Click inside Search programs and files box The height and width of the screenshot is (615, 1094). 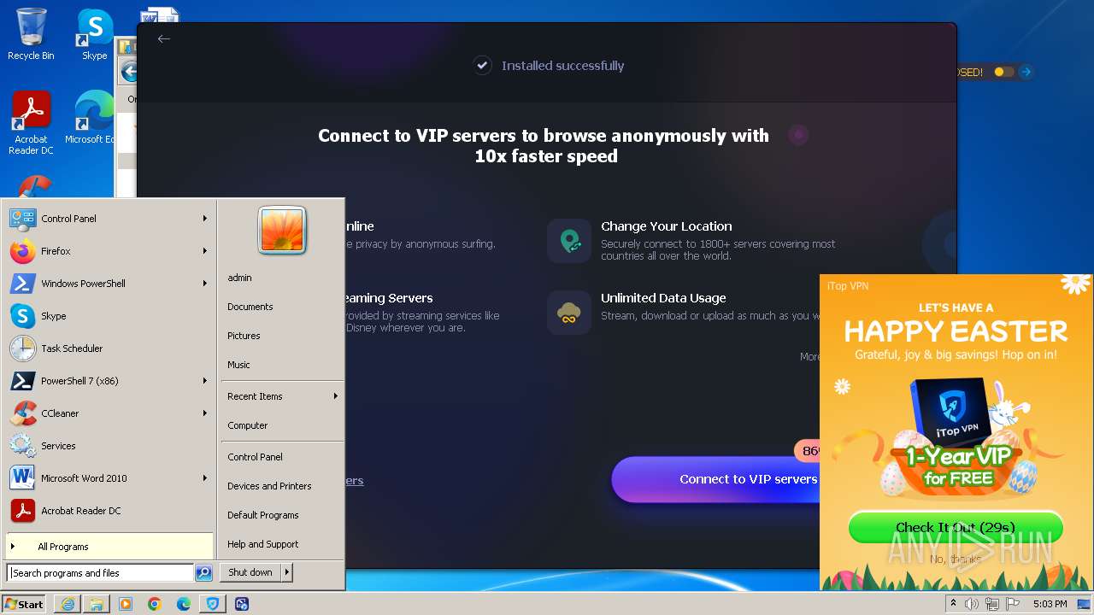pyautogui.click(x=101, y=573)
